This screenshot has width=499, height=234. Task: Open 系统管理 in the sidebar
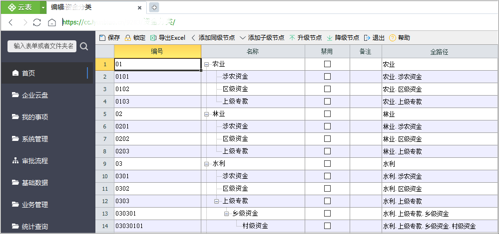(46, 139)
